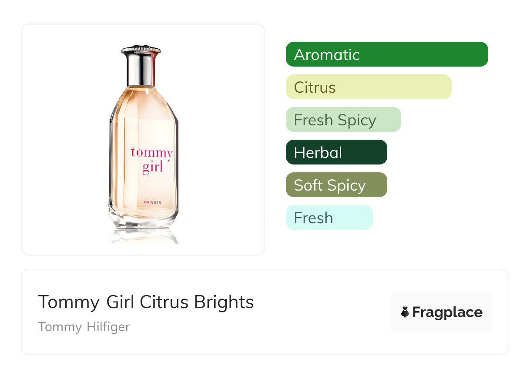Screen dimensions: 530x376
Task: Click the small BRIGHTS label on bottle
Action: [152, 202]
